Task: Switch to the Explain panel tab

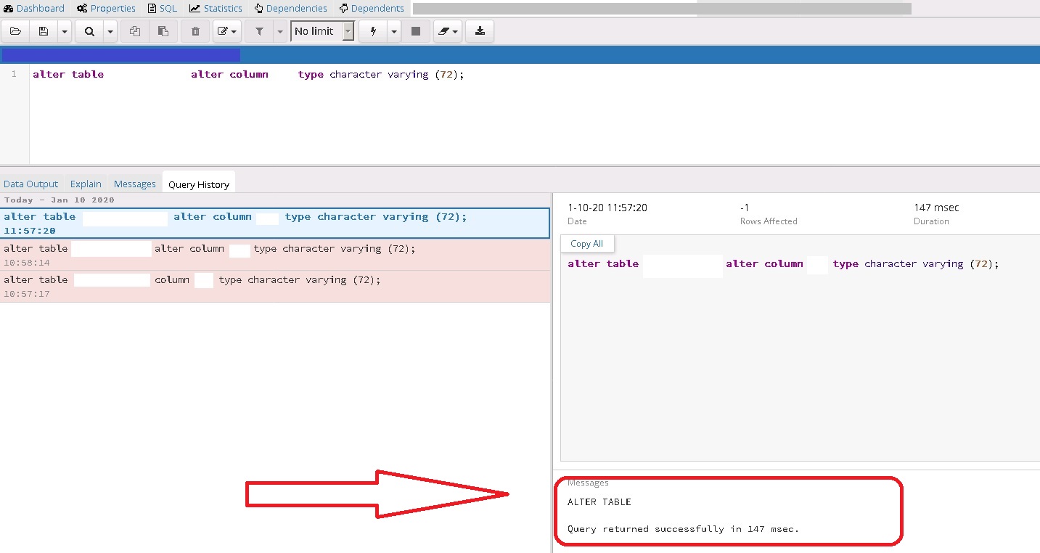Action: click(86, 184)
